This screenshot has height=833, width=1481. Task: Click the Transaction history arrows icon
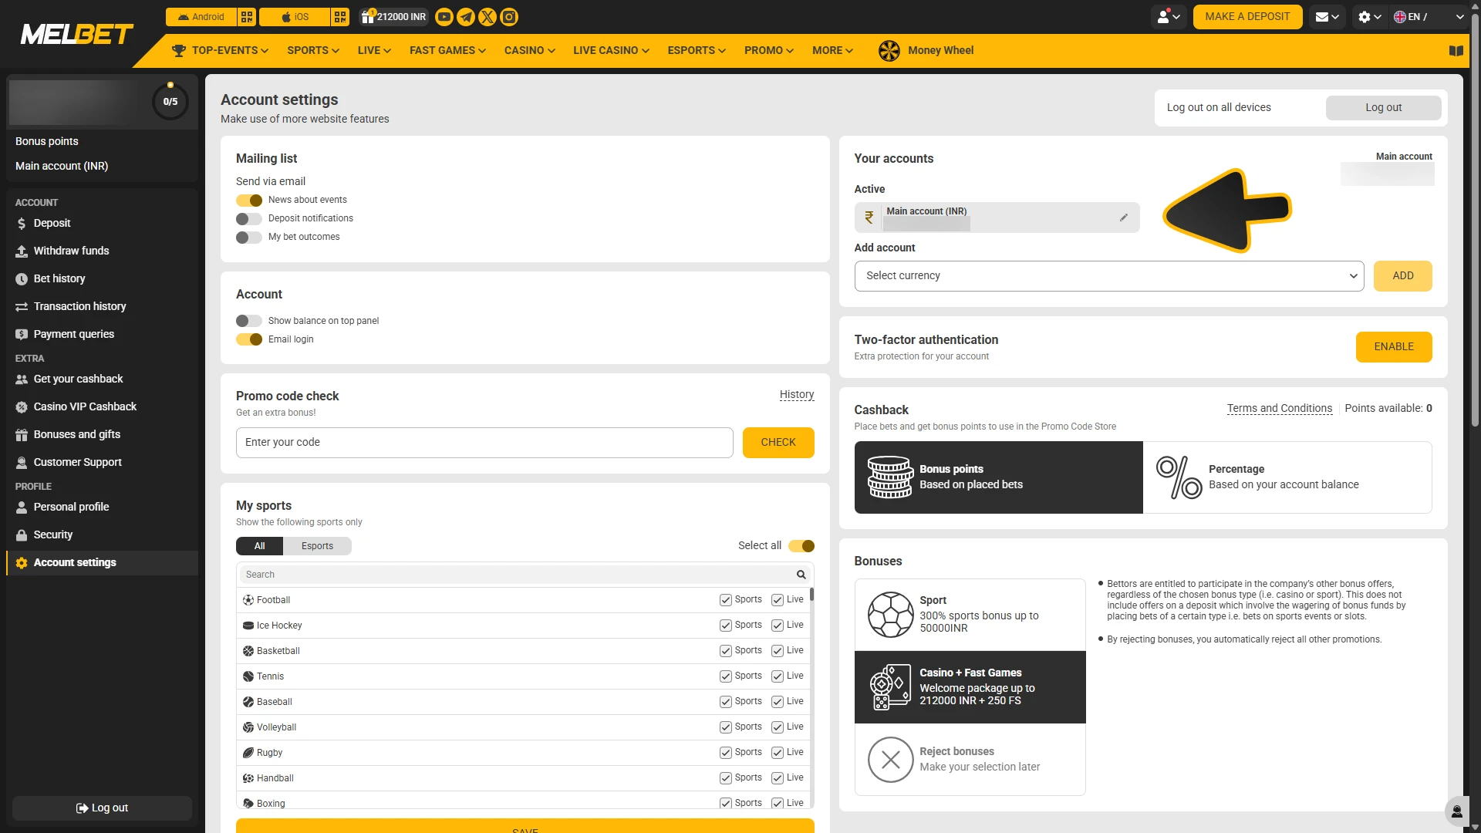click(22, 307)
